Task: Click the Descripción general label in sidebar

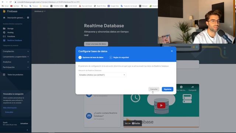Action: tap(15, 18)
